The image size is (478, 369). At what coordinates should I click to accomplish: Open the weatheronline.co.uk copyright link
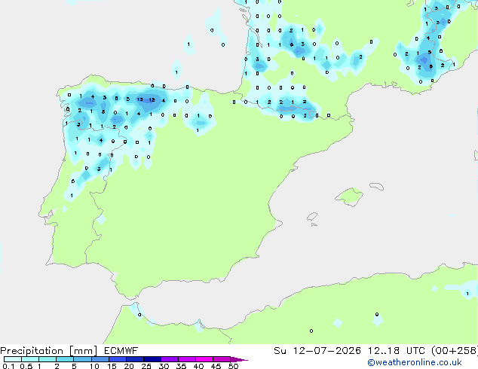(x=414, y=362)
